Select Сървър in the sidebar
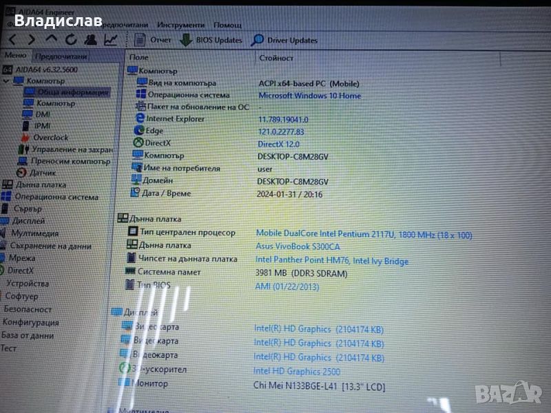 coord(22,209)
